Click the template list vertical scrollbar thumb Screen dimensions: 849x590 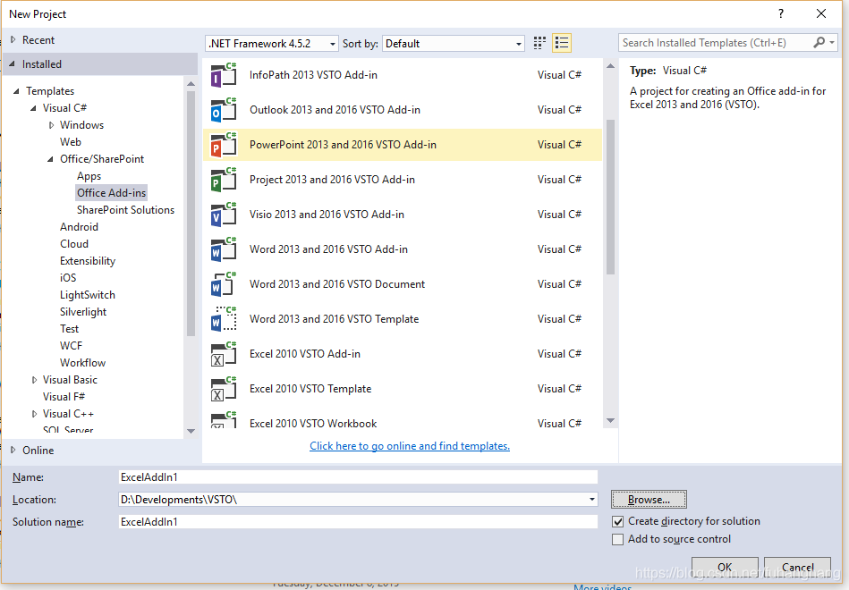(610, 197)
